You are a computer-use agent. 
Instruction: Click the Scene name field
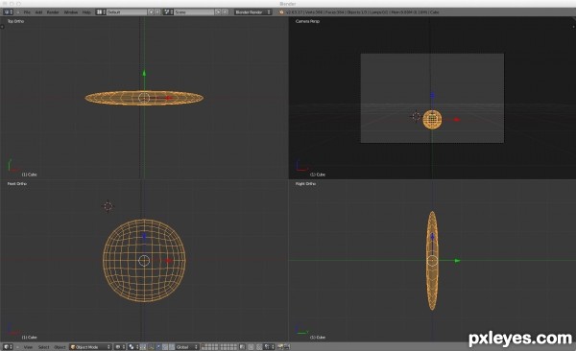(x=194, y=12)
